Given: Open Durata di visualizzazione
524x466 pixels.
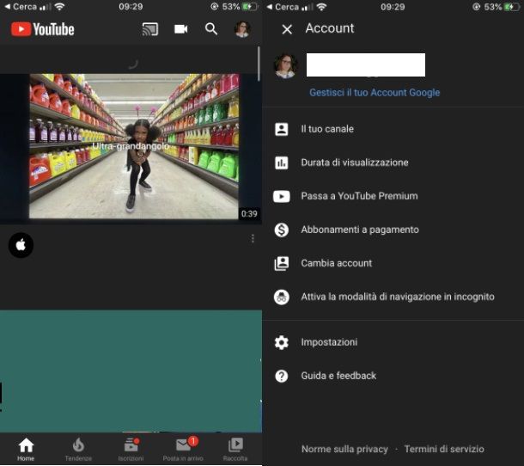Looking at the screenshot, I should [x=393, y=162].
